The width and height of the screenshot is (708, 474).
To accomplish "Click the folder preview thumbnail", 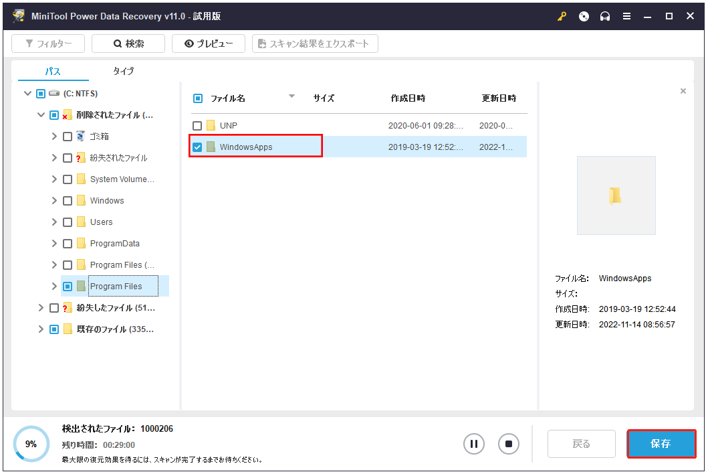I will (x=616, y=195).
